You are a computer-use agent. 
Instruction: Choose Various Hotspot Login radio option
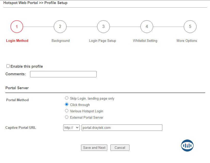coord(67,111)
